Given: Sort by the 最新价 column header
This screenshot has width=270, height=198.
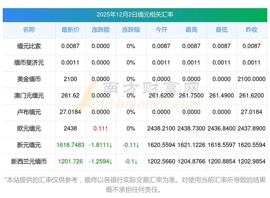Looking at the screenshot, I should click(70, 30).
